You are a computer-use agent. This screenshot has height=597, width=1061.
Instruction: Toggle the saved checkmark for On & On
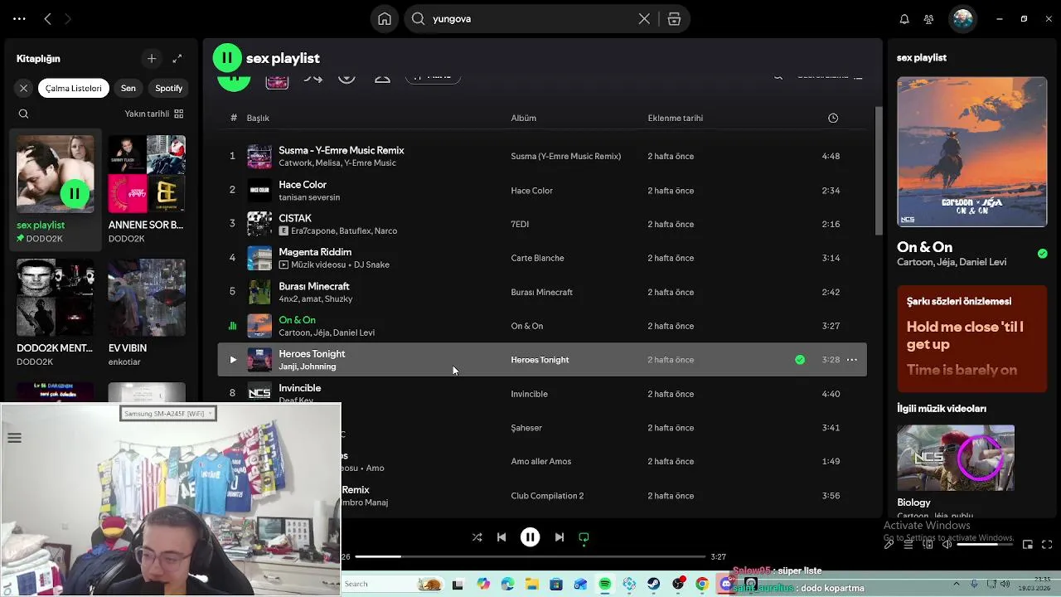1042,254
